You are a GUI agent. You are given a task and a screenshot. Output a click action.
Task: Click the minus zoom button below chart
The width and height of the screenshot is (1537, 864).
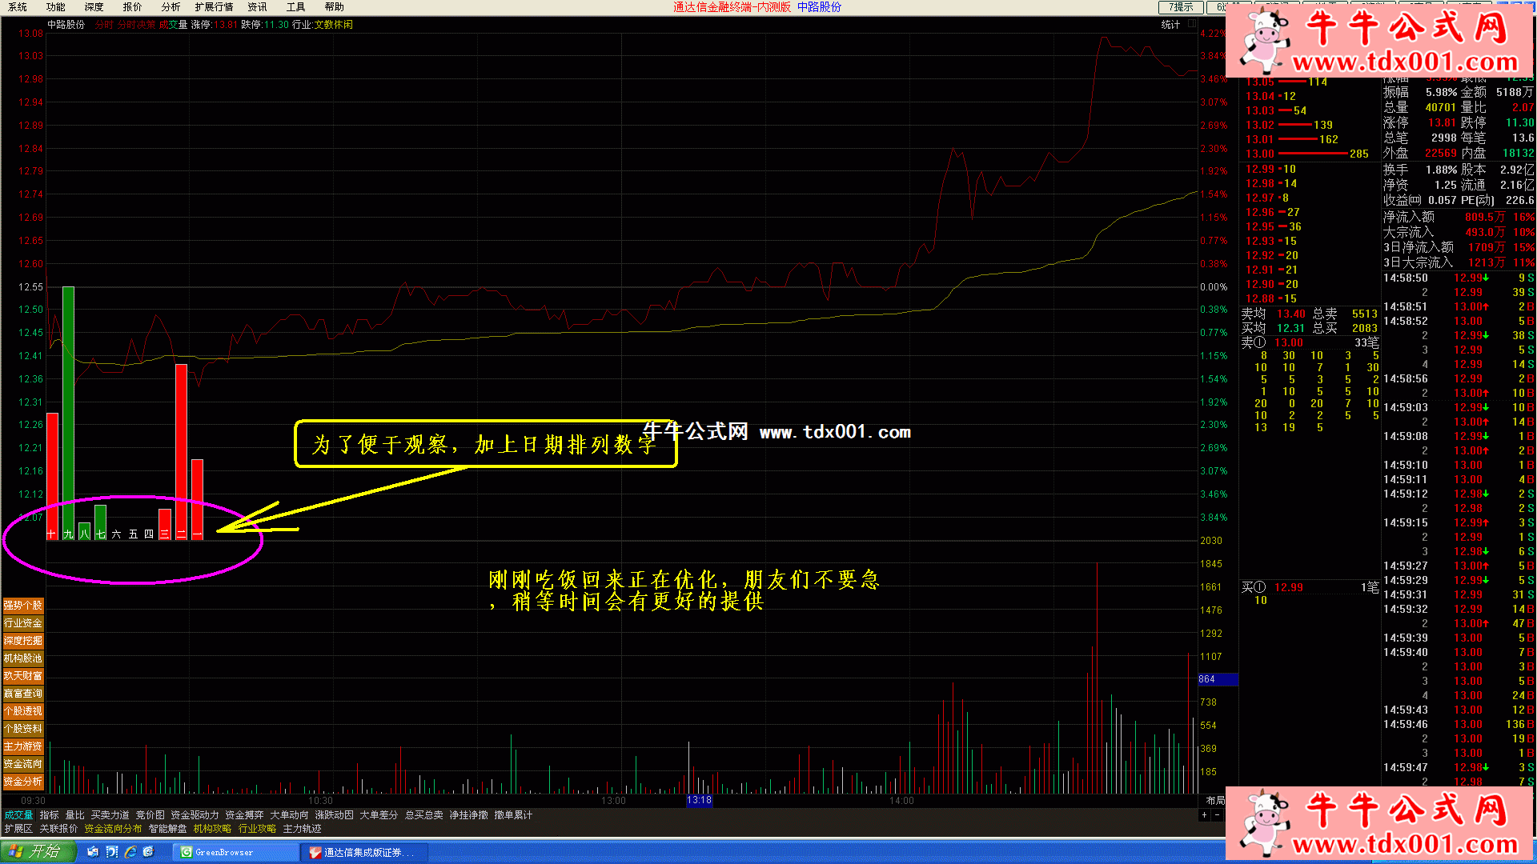[1217, 815]
